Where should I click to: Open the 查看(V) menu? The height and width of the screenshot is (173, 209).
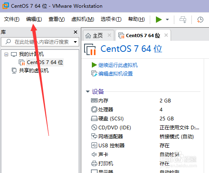(x=56, y=19)
